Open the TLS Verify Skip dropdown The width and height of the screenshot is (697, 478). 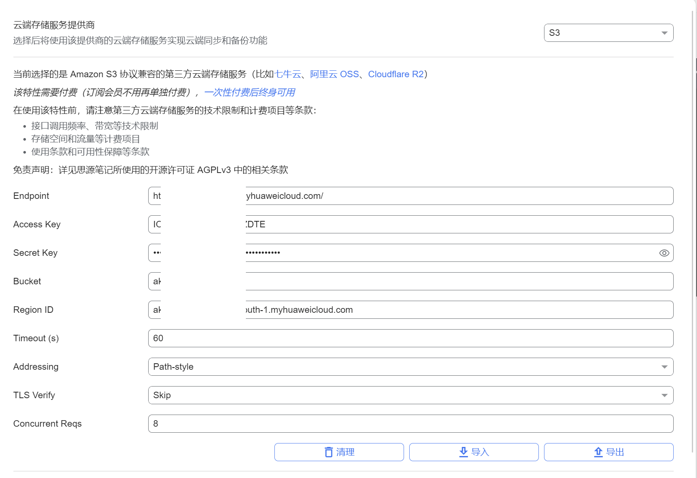point(410,395)
